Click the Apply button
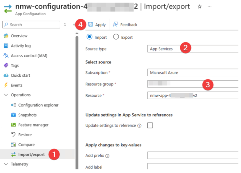Viewport: 241px width, 173px height. [97, 25]
